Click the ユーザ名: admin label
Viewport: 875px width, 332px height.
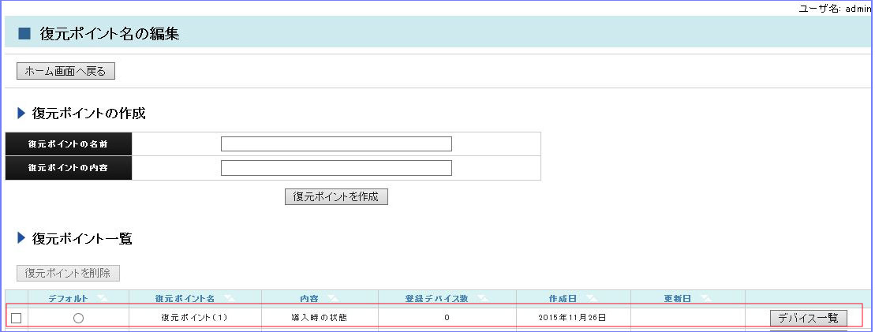point(836,9)
